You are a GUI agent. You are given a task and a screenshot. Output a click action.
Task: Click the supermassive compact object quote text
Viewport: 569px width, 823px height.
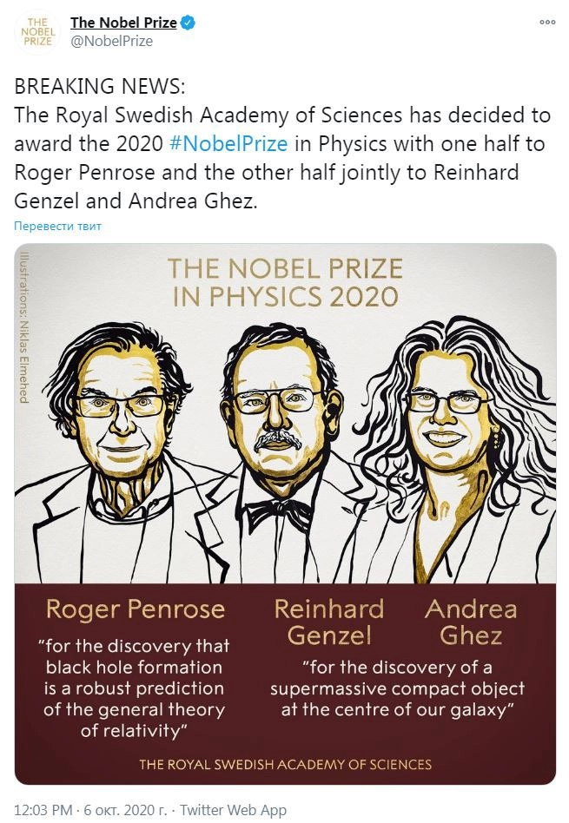[x=397, y=688]
